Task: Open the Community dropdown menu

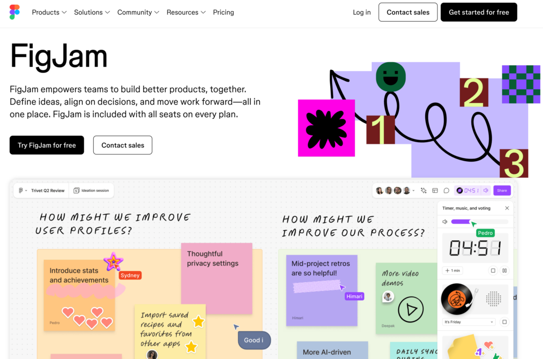Action: pyautogui.click(x=138, y=13)
